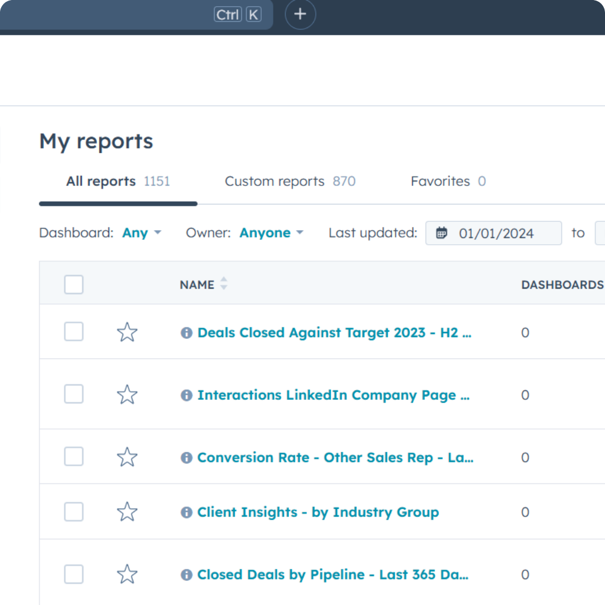Viewport: 605px width, 605px height.
Task: Switch to the Favorites tab
Action: coord(448,182)
